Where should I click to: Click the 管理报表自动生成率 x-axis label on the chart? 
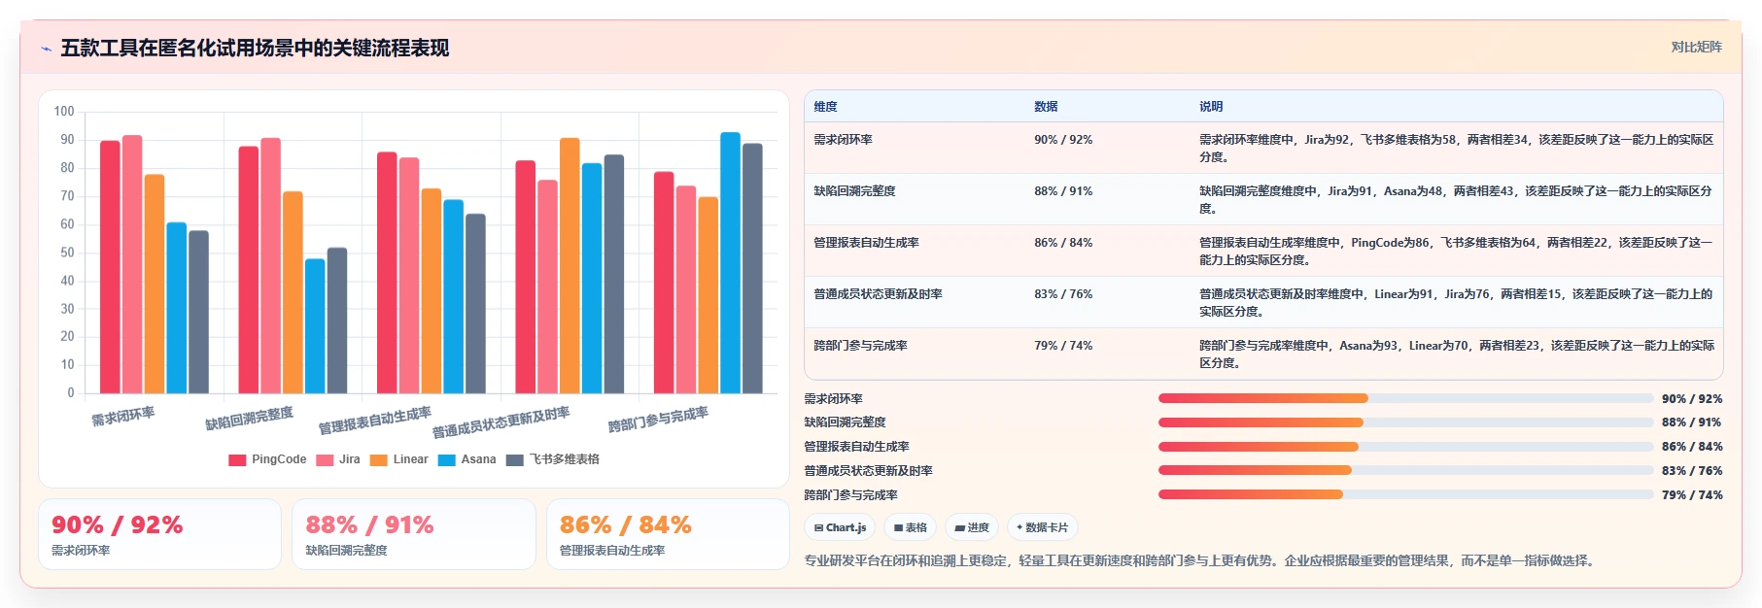(x=375, y=421)
